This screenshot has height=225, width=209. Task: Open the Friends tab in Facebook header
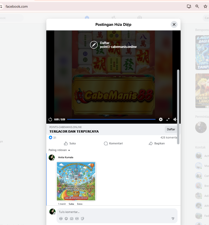114,17
